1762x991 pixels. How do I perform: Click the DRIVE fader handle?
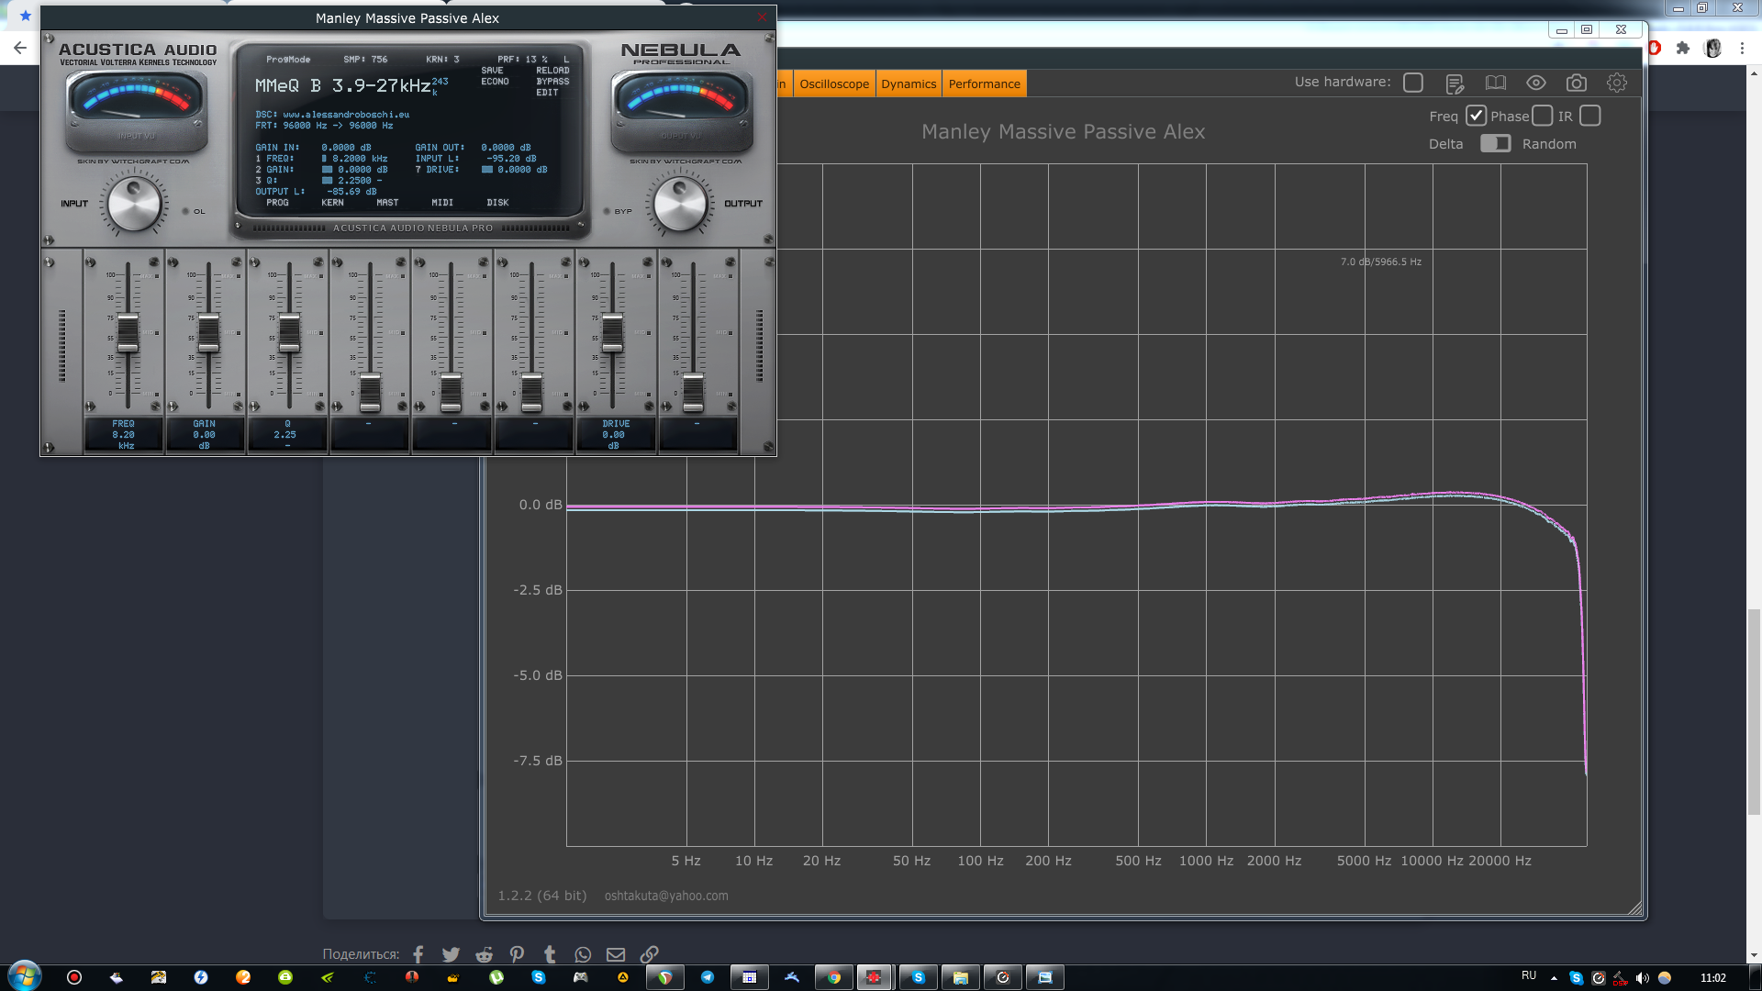tap(612, 333)
